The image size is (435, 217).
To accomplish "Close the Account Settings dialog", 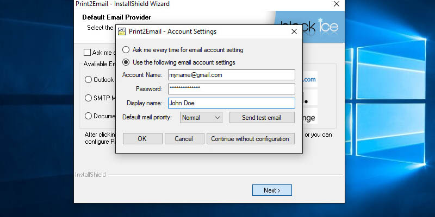I will coord(294,31).
